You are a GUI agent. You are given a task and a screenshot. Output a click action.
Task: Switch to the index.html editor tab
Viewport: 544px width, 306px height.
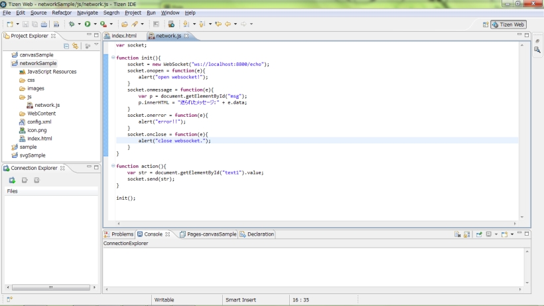[x=121, y=36]
